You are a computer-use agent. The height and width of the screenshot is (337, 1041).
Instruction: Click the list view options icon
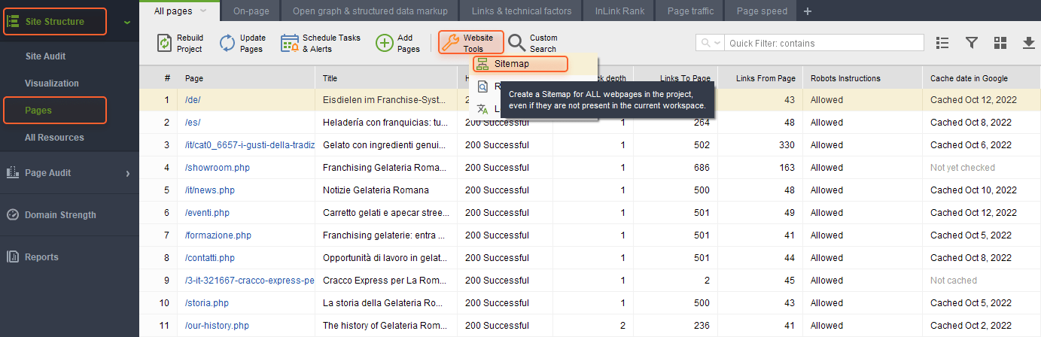point(942,43)
